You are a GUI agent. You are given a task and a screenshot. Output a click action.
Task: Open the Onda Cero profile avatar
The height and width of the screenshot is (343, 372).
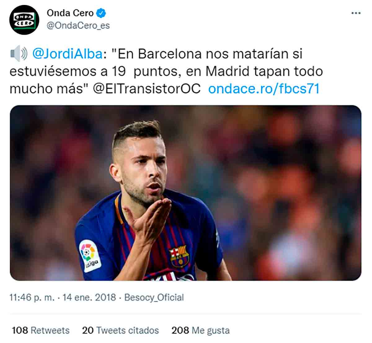[24, 20]
